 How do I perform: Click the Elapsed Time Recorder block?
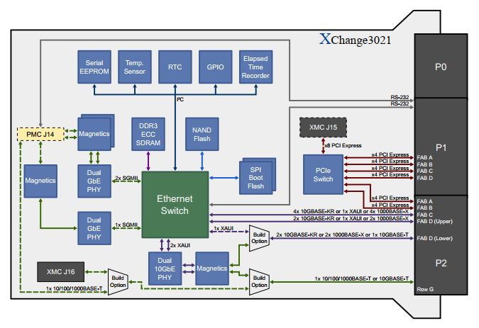(255, 67)
